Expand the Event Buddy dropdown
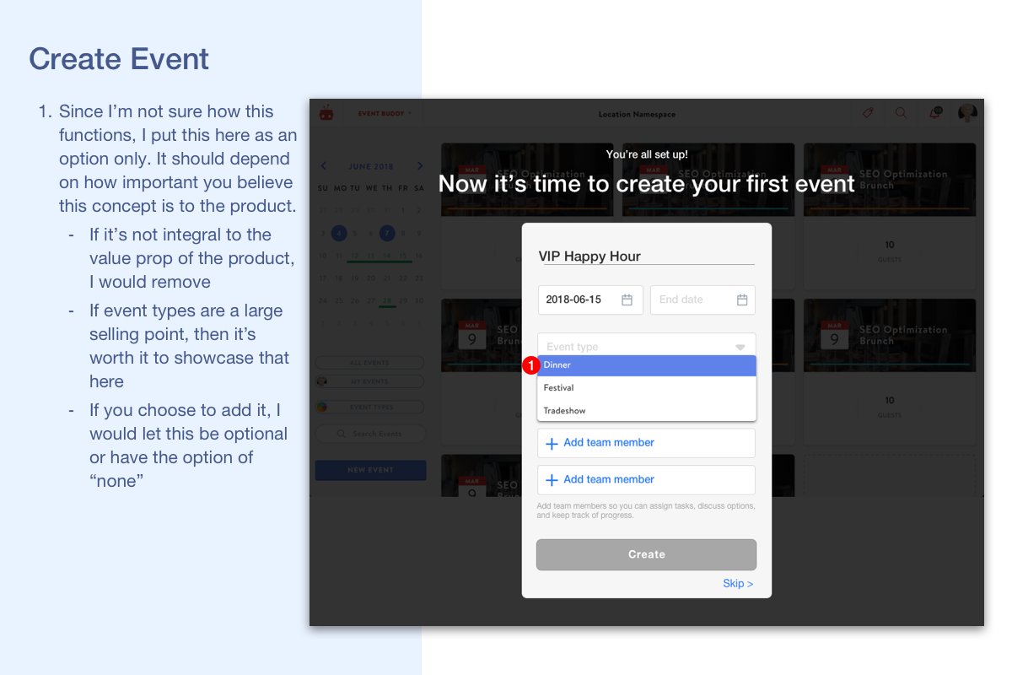Image resolution: width=1012 pixels, height=675 pixels. (385, 113)
